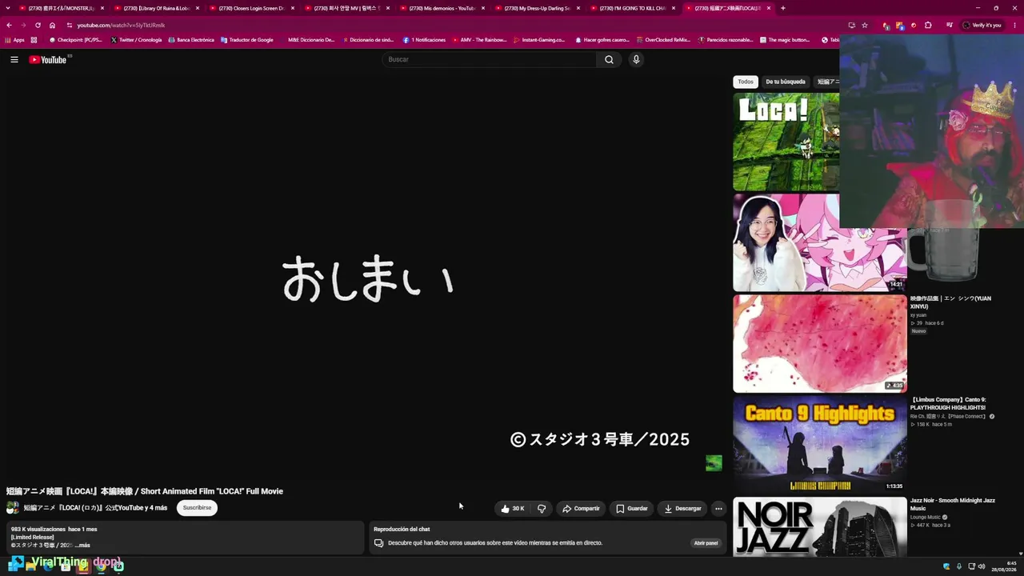Go back with the browser back arrow

(10, 25)
